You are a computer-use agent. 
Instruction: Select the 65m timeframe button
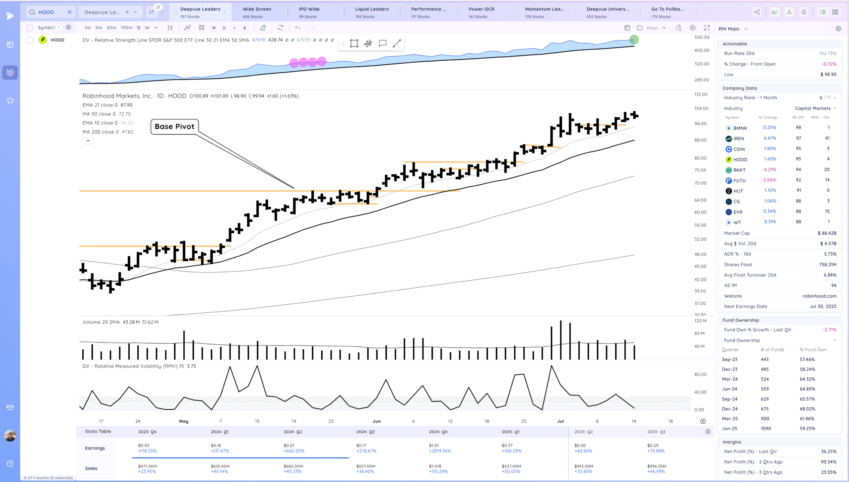pyautogui.click(x=111, y=28)
